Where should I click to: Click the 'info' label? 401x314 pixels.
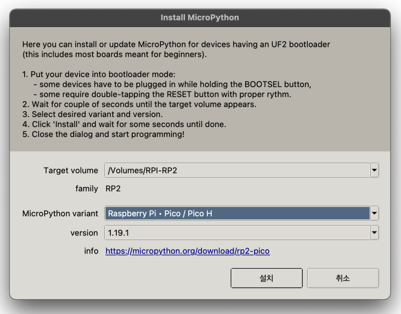click(x=91, y=251)
